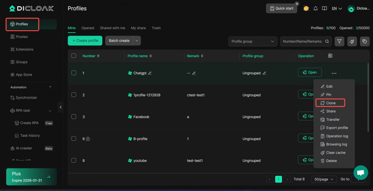
Task: Open the notifications bell icon
Action: point(315,8)
